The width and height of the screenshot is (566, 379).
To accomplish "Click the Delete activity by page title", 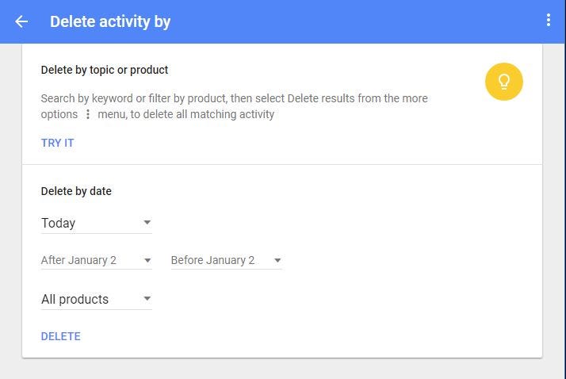I will pos(110,21).
